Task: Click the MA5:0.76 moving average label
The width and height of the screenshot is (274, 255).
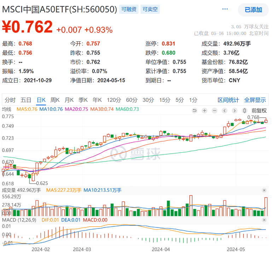Action: click(x=27, y=109)
